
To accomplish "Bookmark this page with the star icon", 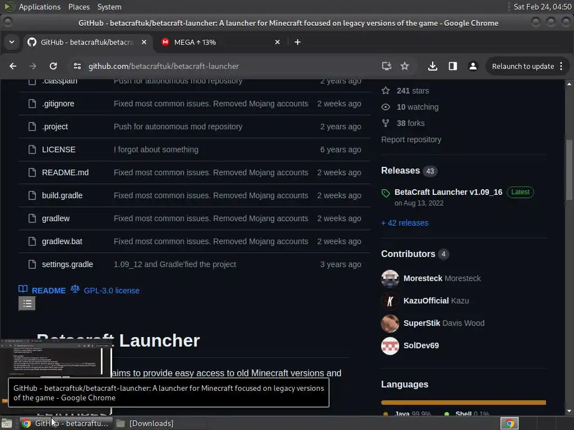I will [405, 66].
